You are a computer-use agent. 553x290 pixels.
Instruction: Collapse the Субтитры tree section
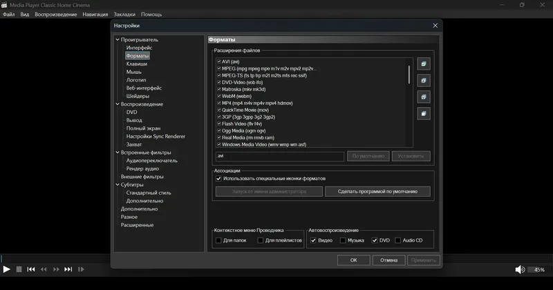tap(118, 184)
